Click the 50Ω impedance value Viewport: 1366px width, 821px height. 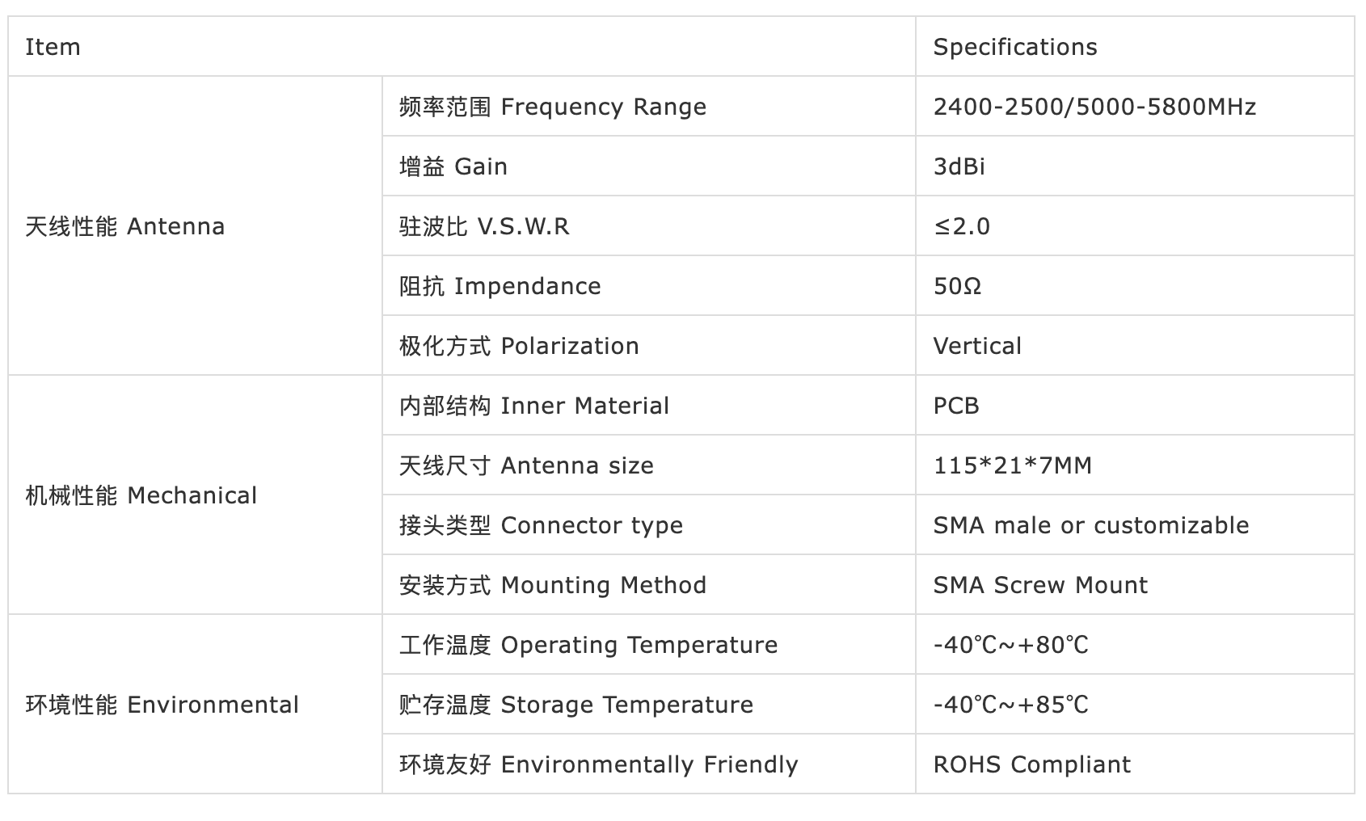tap(957, 286)
